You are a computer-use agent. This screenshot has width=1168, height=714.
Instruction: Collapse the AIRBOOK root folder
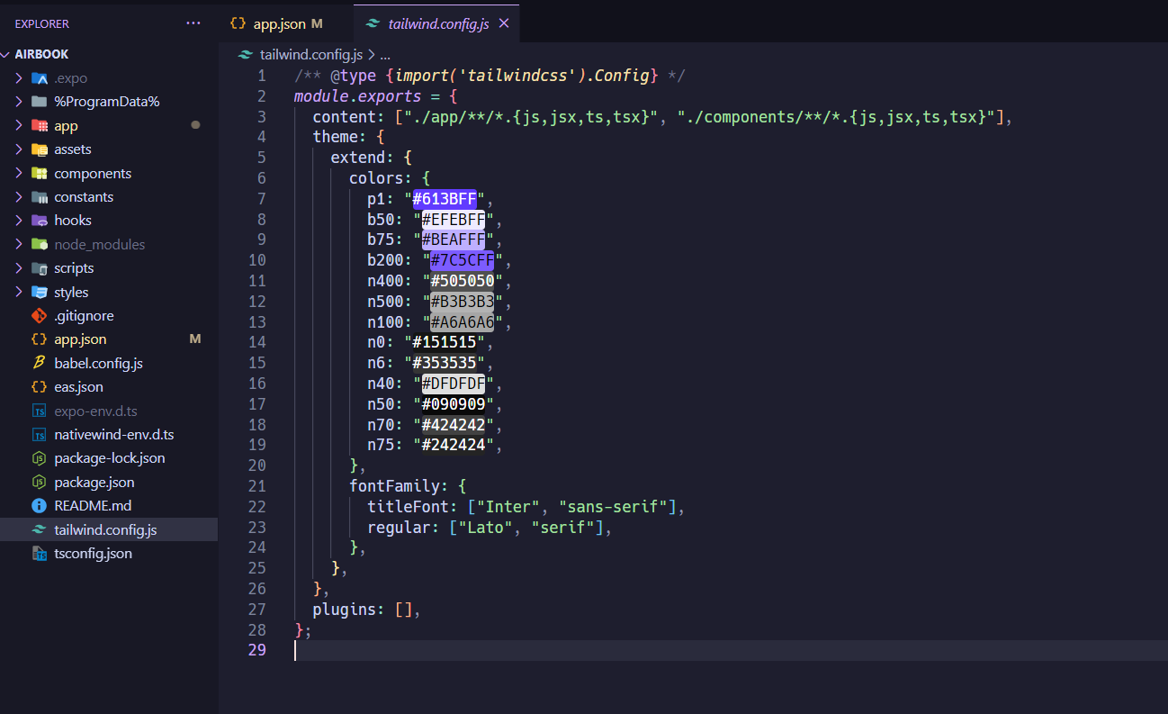7,55
